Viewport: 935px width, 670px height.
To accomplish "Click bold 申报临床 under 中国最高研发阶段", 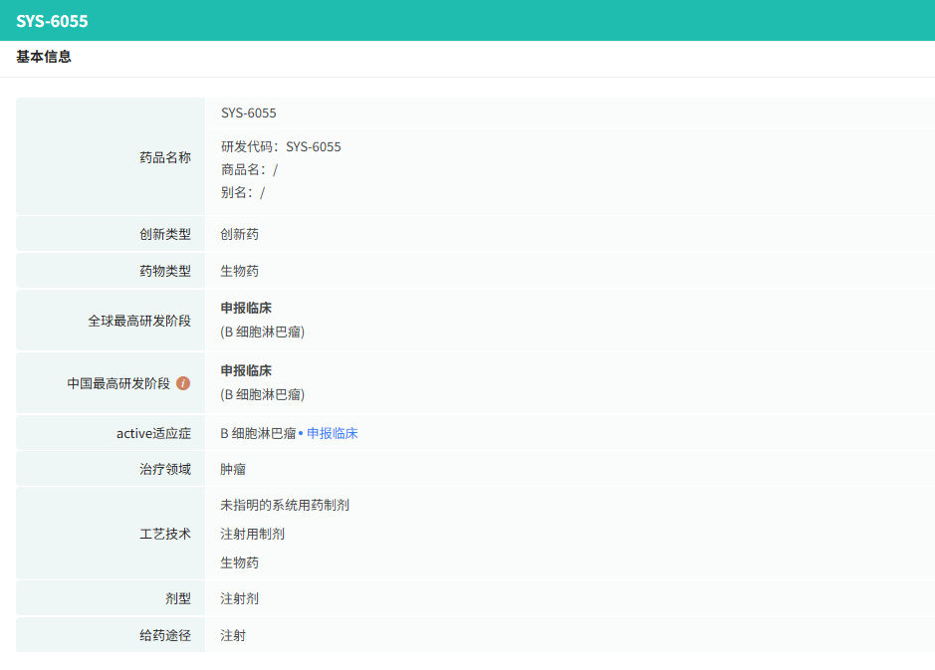I will pyautogui.click(x=246, y=370).
